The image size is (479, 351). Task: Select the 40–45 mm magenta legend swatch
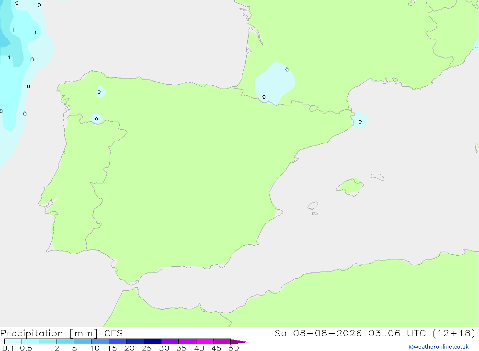pyautogui.click(x=205, y=341)
